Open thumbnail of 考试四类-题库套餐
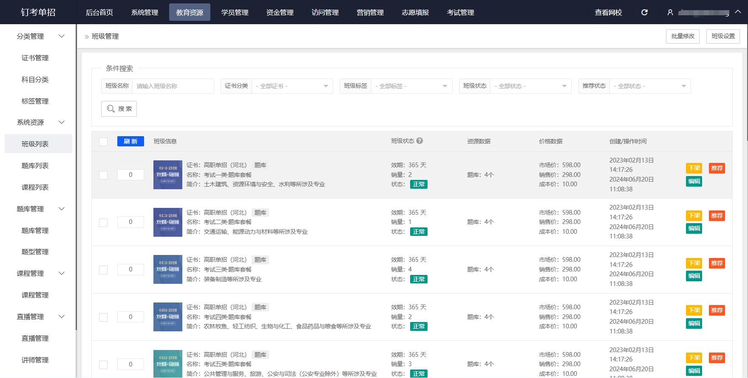Viewport: 748px width, 378px height. point(168,317)
